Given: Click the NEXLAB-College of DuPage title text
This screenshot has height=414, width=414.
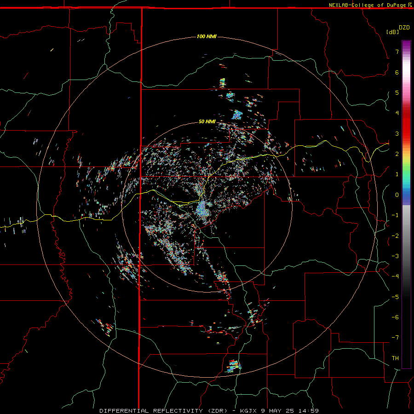Looking at the screenshot, I should pyautogui.click(x=367, y=5).
